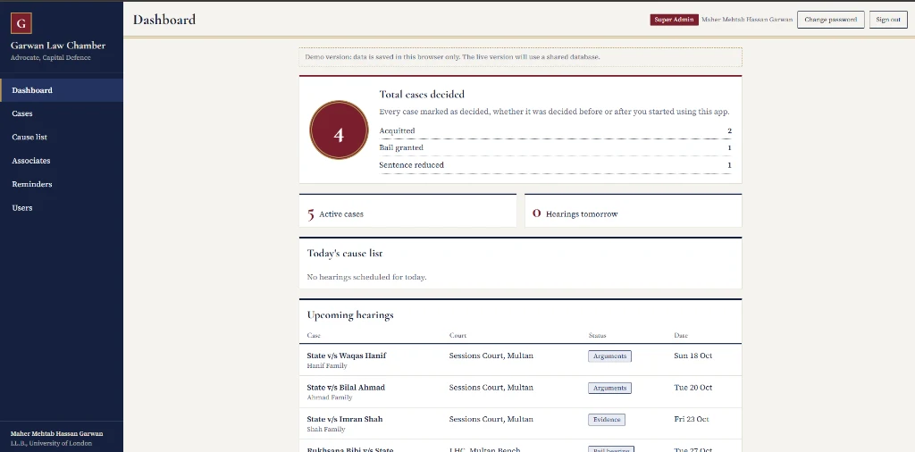Image resolution: width=915 pixels, height=452 pixels.
Task: Click Shah Family client name
Action: tap(325, 430)
